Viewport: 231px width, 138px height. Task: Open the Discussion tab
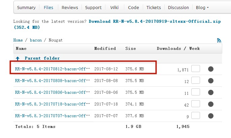pos(178,7)
